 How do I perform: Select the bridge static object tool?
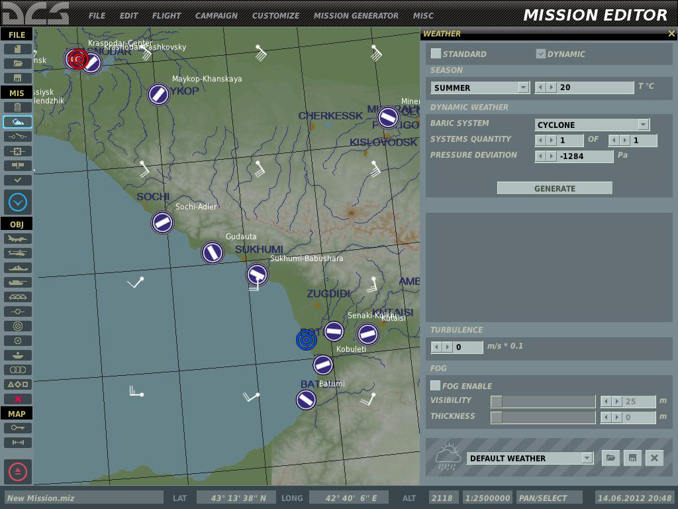point(17,297)
